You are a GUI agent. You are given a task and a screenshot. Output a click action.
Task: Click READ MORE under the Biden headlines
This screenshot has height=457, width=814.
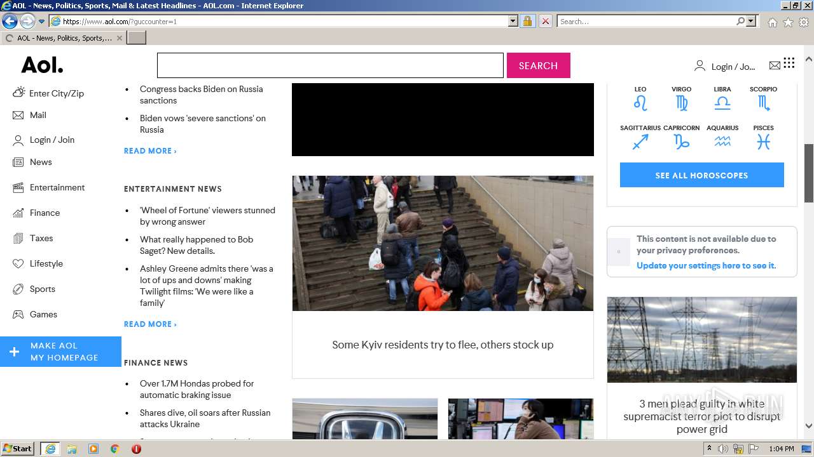[150, 150]
